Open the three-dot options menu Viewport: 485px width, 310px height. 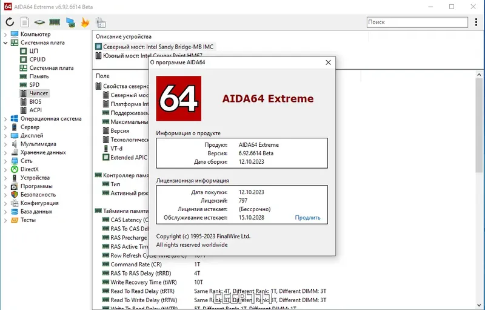click(x=476, y=22)
